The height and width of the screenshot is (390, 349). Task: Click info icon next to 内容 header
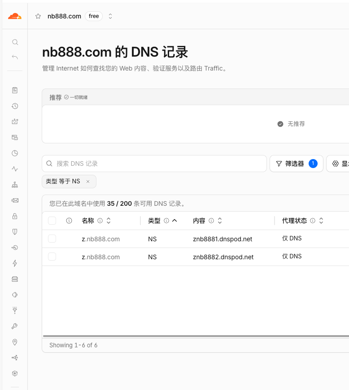click(211, 221)
